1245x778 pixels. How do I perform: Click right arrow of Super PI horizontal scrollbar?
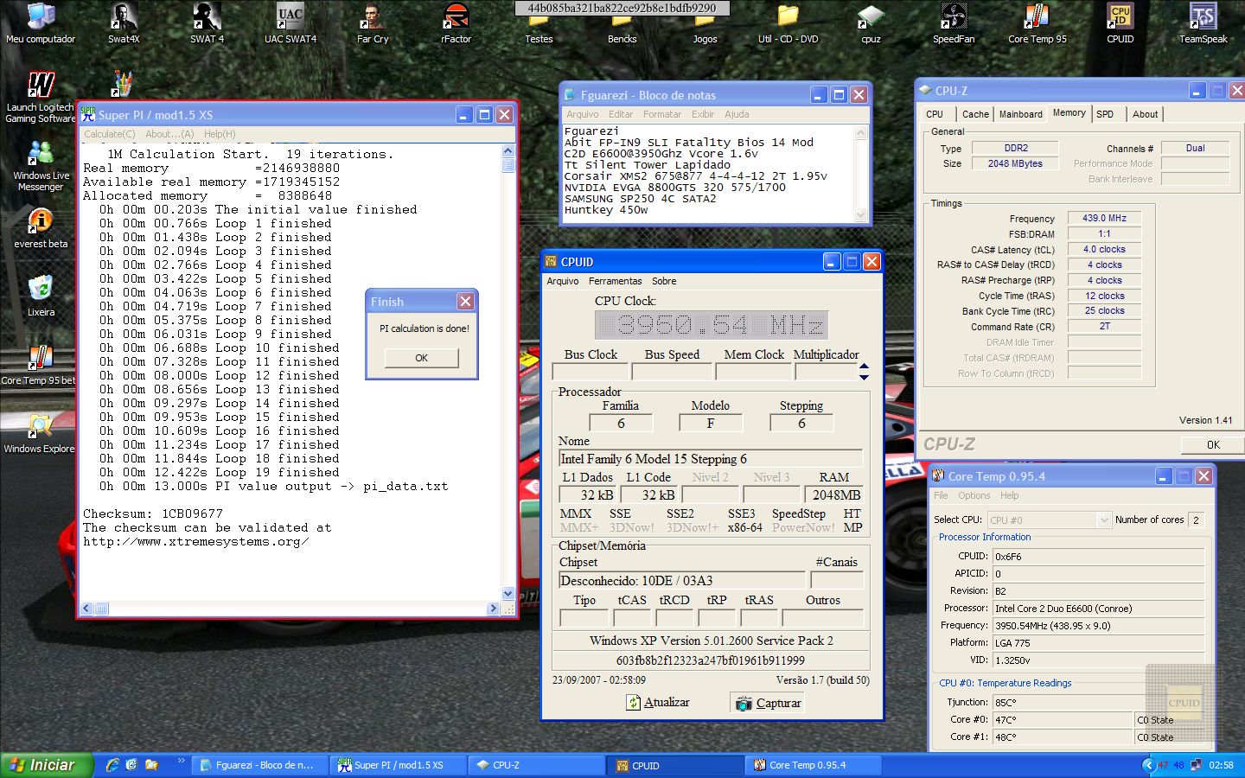[x=493, y=609]
